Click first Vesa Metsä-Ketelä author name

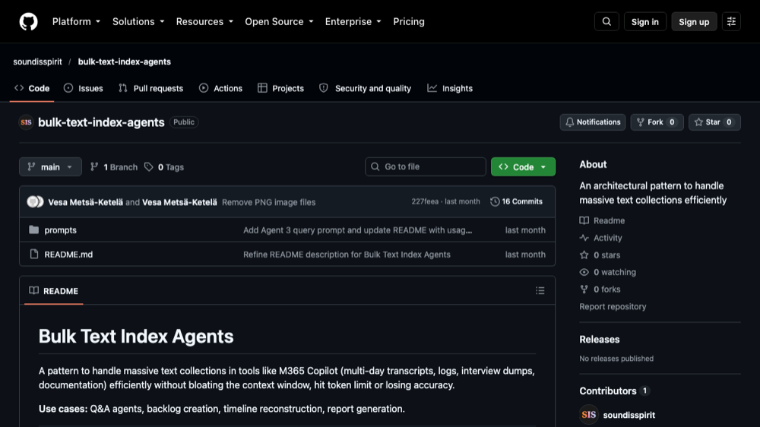coord(85,202)
